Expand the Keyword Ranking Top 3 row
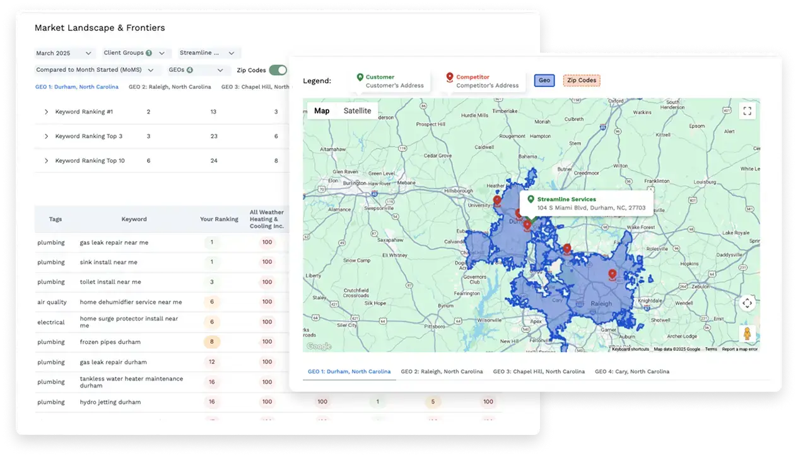This screenshot has width=798, height=457. coord(46,136)
